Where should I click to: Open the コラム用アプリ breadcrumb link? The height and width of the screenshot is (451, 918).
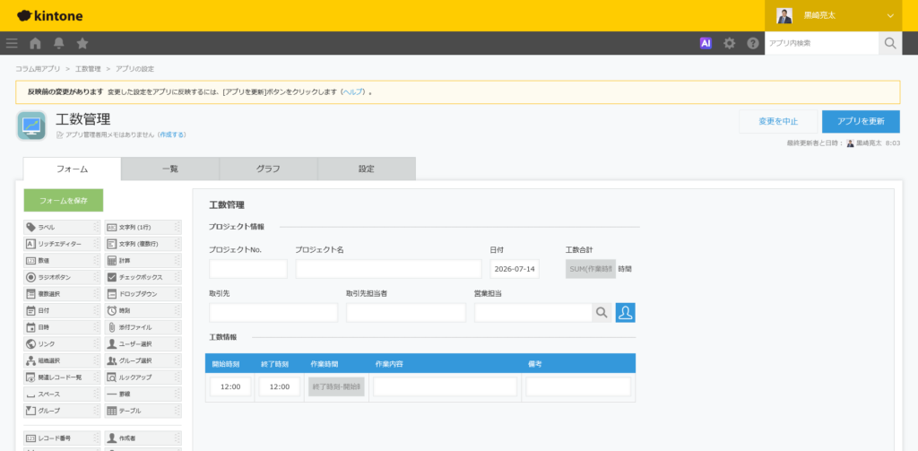coord(38,69)
